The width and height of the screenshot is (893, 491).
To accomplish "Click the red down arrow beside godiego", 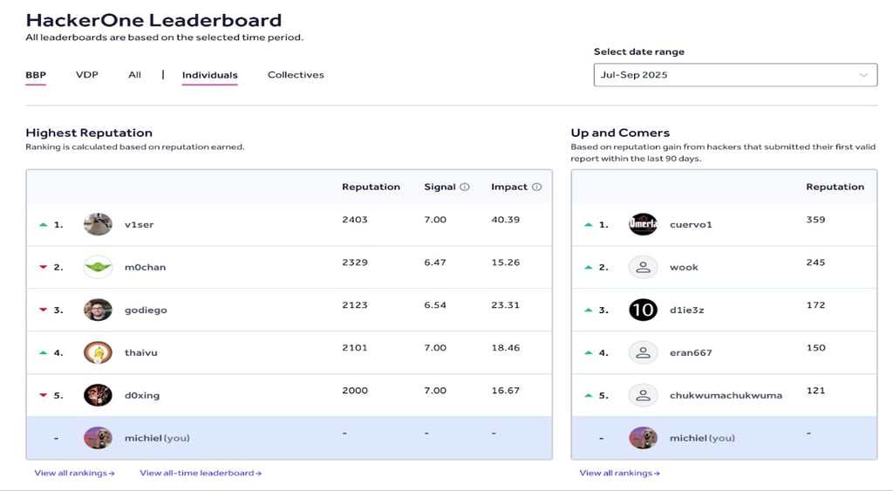I will click(43, 310).
